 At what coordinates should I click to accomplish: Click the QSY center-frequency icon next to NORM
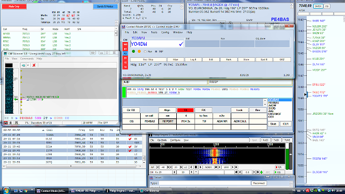216,167
